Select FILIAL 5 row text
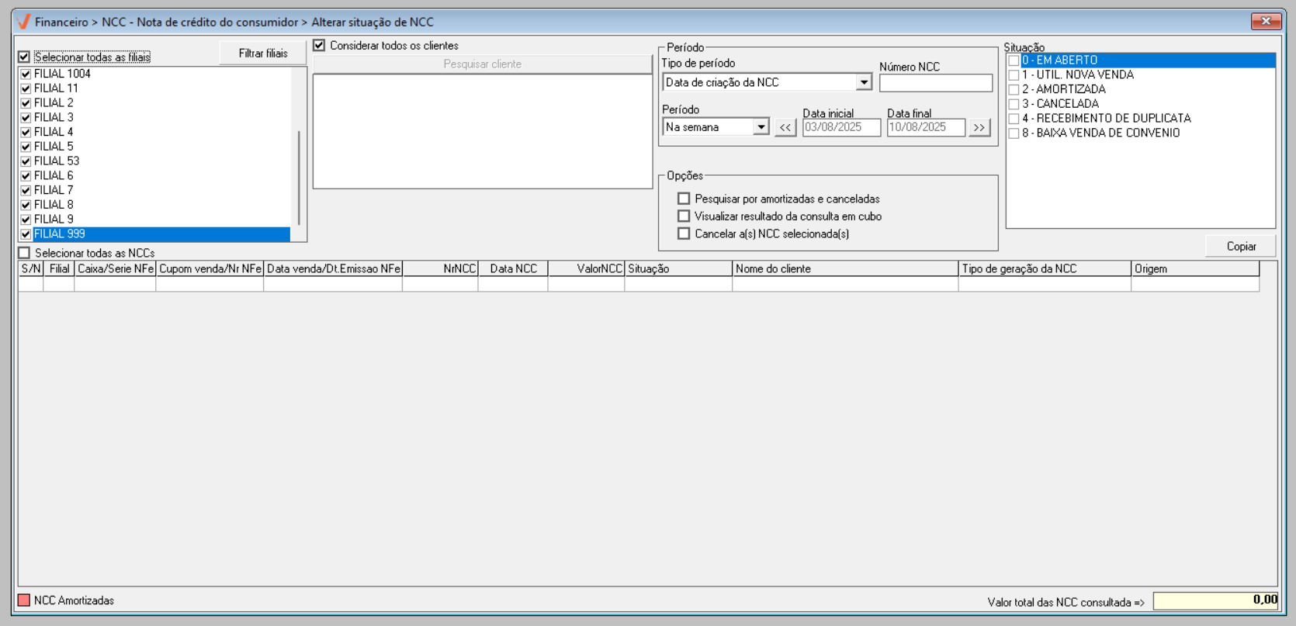The width and height of the screenshot is (1296, 626). point(54,147)
